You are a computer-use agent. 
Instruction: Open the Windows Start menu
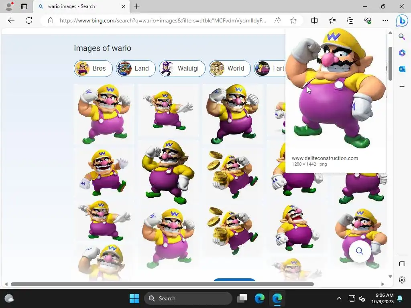tap(134, 298)
